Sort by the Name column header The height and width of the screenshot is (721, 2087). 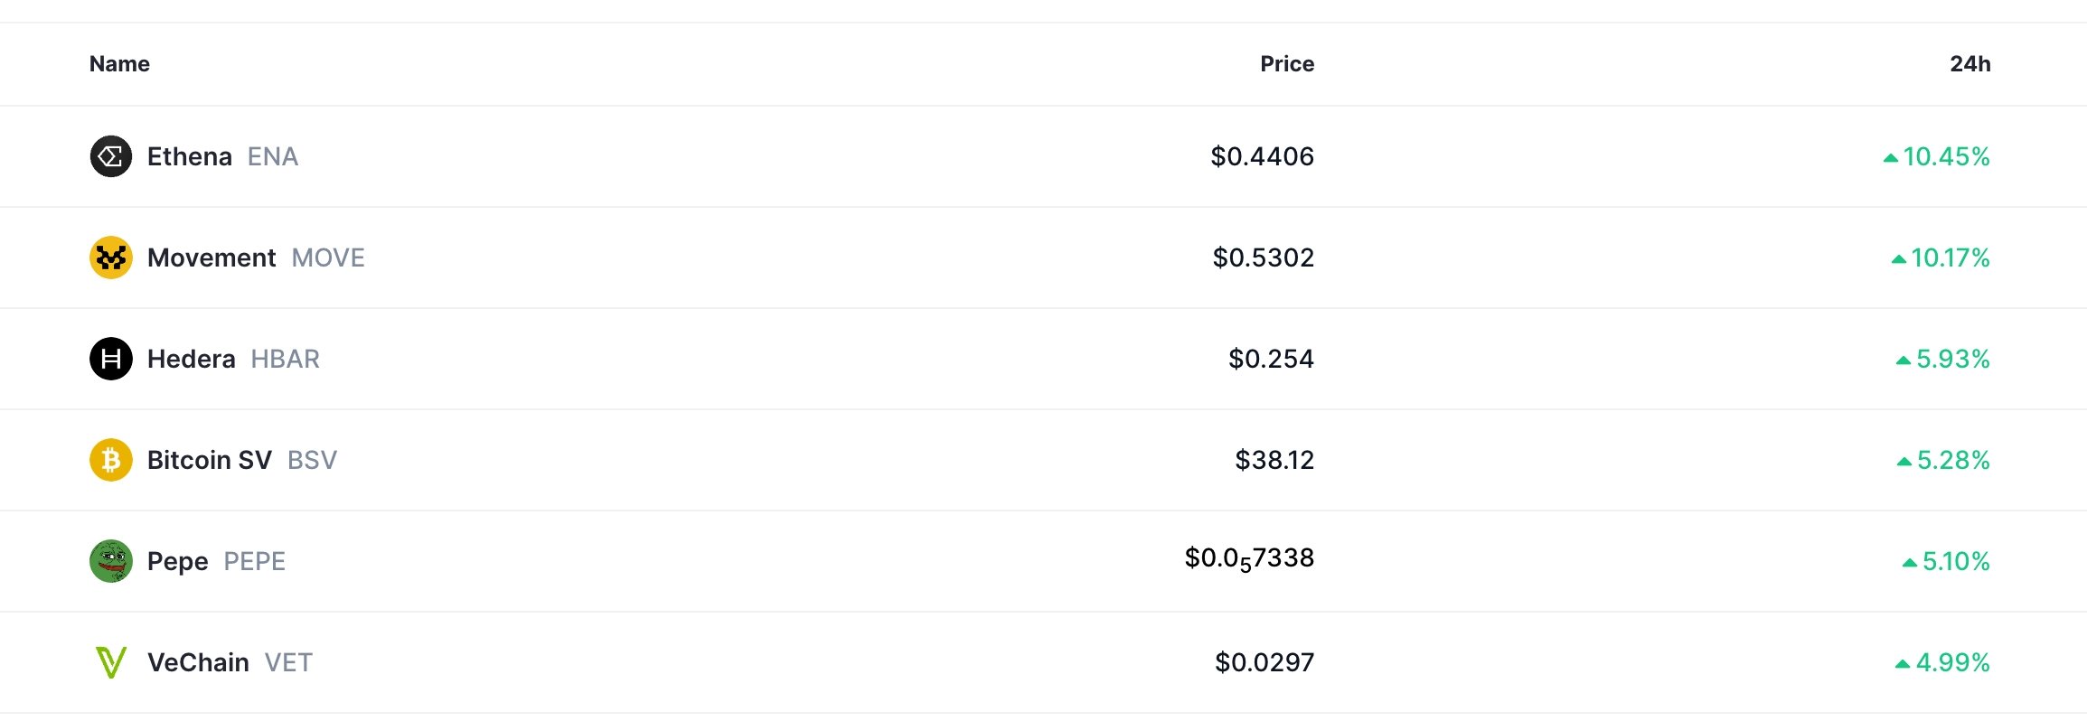(x=119, y=64)
